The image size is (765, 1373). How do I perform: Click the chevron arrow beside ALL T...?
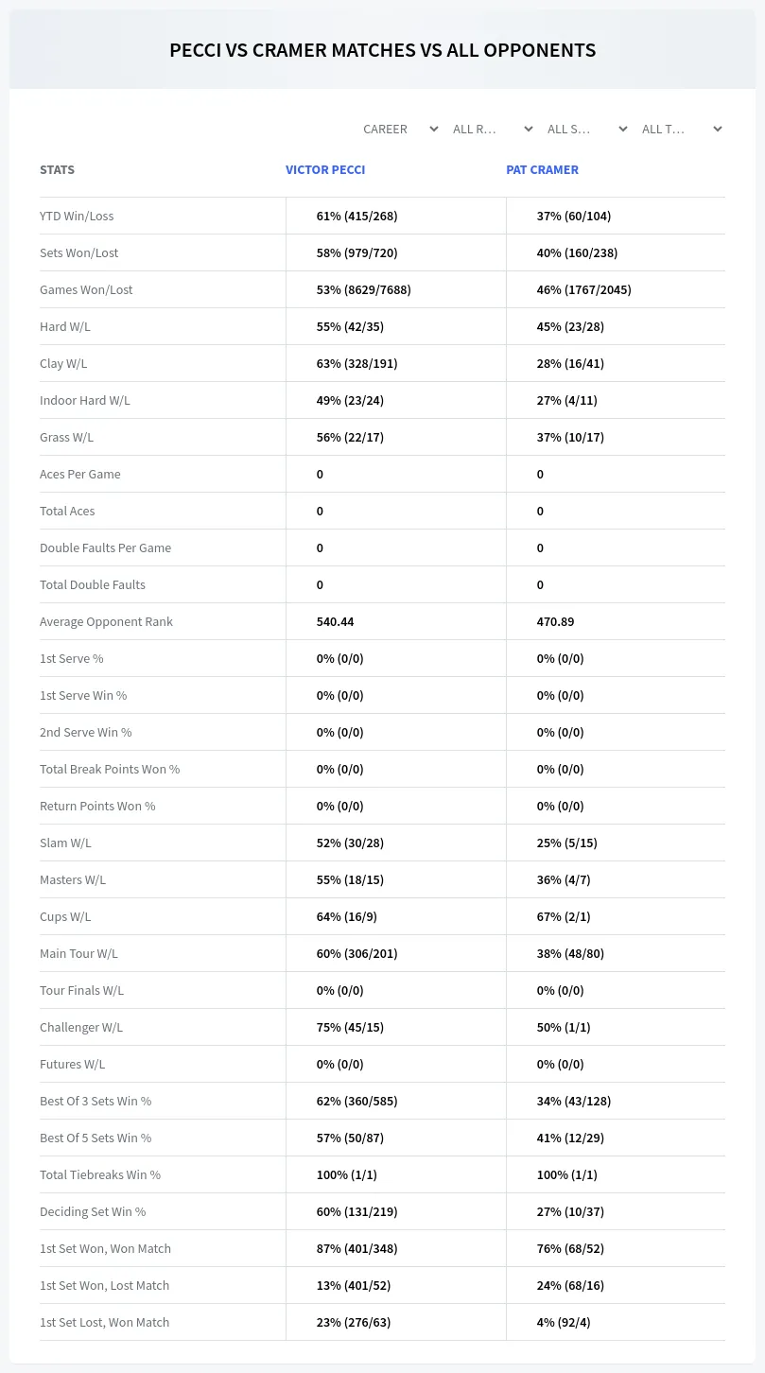717,129
